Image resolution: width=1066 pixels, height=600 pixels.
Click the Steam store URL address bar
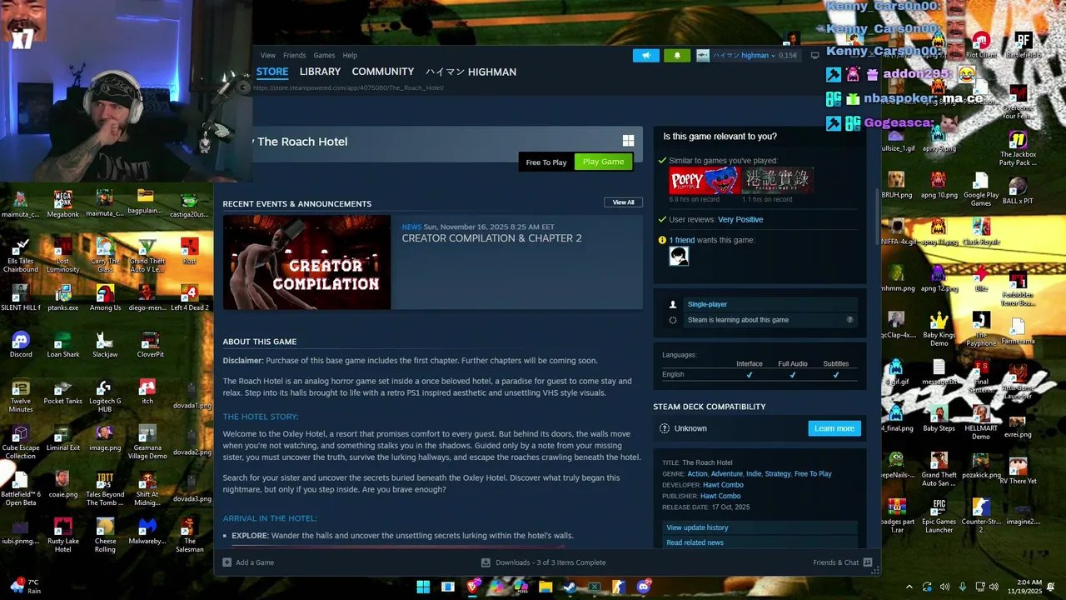point(348,88)
